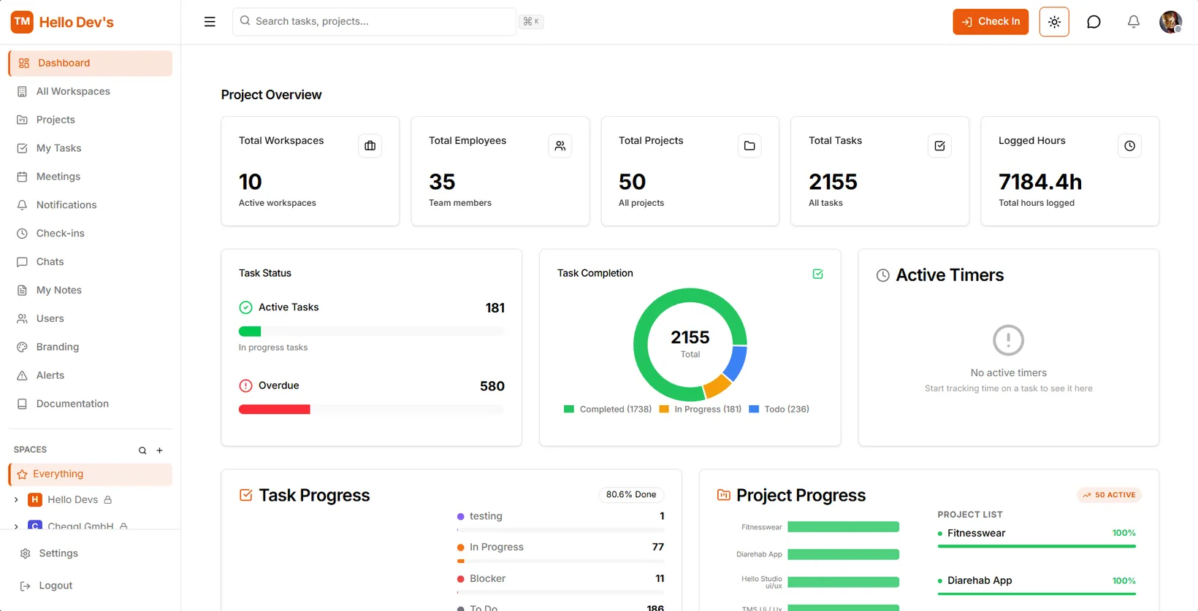The image size is (1198, 611).
Task: Click the orange H icon of Hello Devs
Action: (34, 499)
